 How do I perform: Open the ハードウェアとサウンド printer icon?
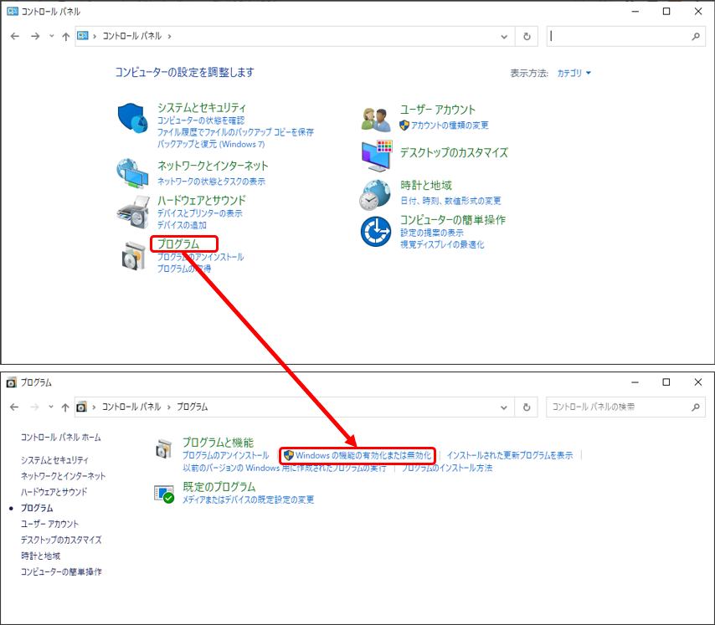click(133, 213)
